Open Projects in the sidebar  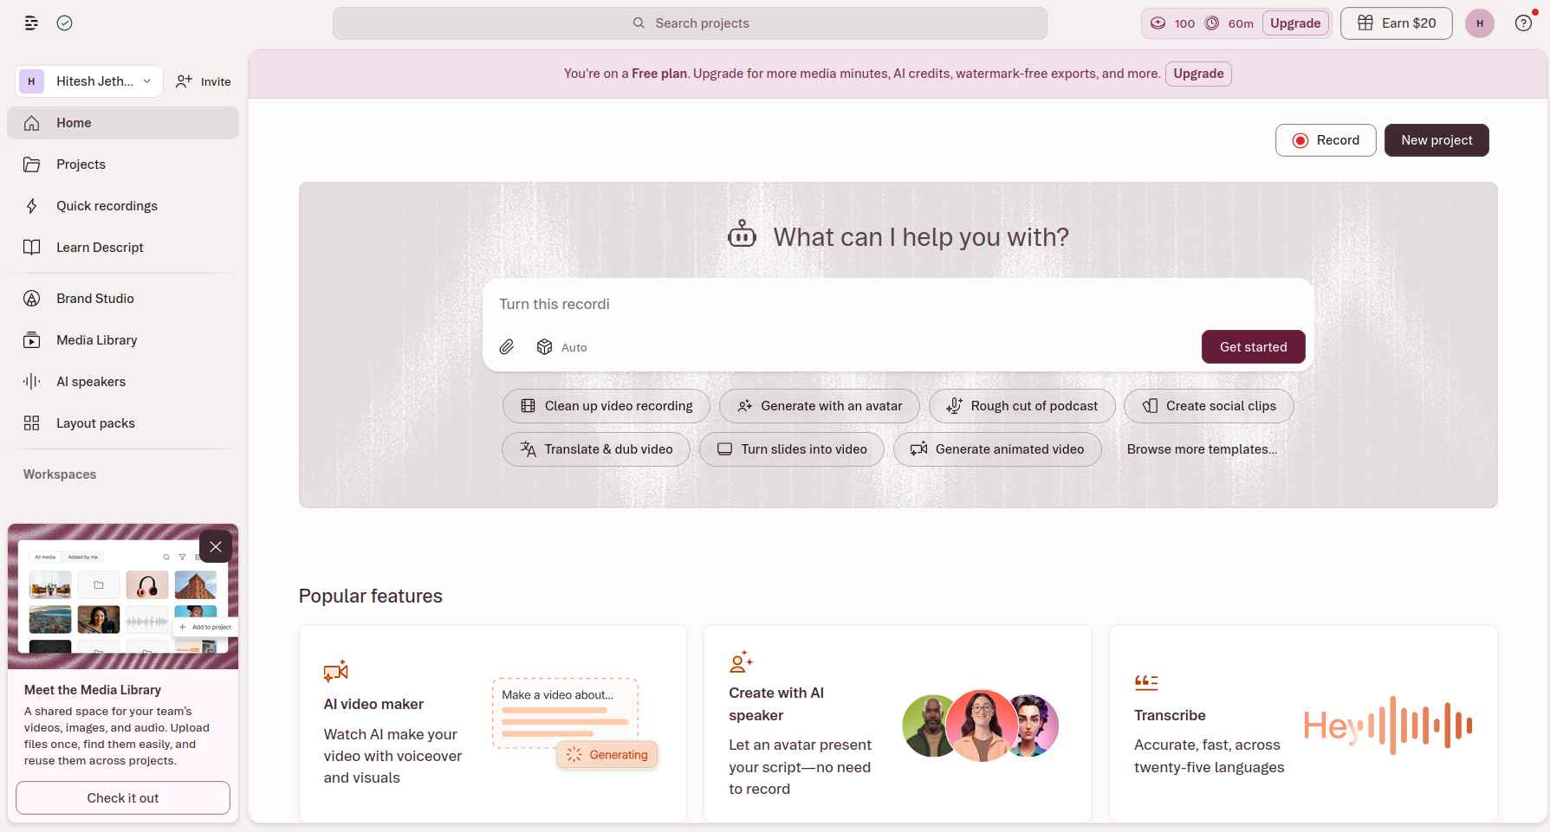81,164
